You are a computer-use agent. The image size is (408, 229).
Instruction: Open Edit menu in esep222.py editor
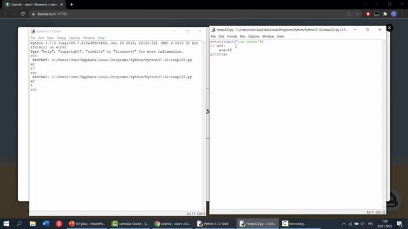pyautogui.click(x=221, y=36)
